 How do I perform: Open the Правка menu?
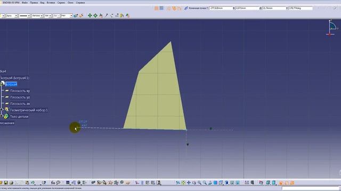[x=34, y=3]
